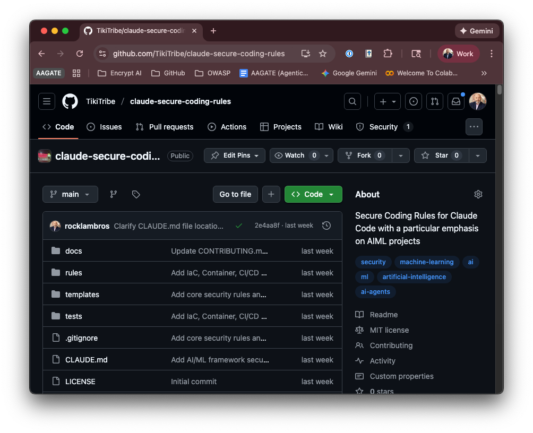View branches with the branch icon

pos(114,194)
